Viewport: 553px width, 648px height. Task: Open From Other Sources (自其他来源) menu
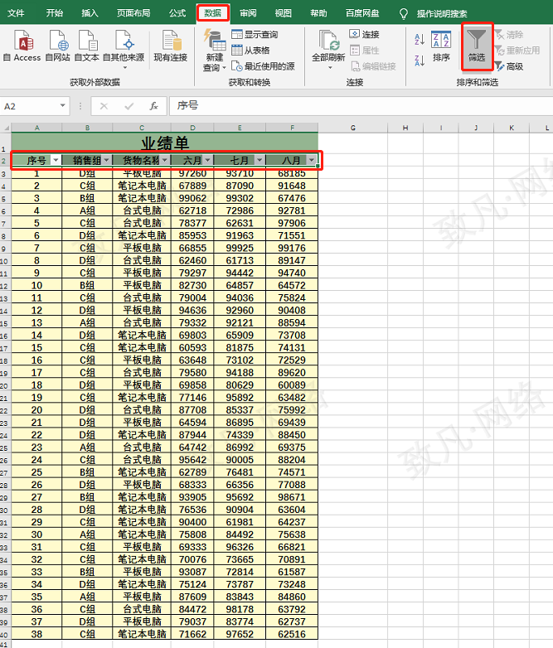coord(124,49)
